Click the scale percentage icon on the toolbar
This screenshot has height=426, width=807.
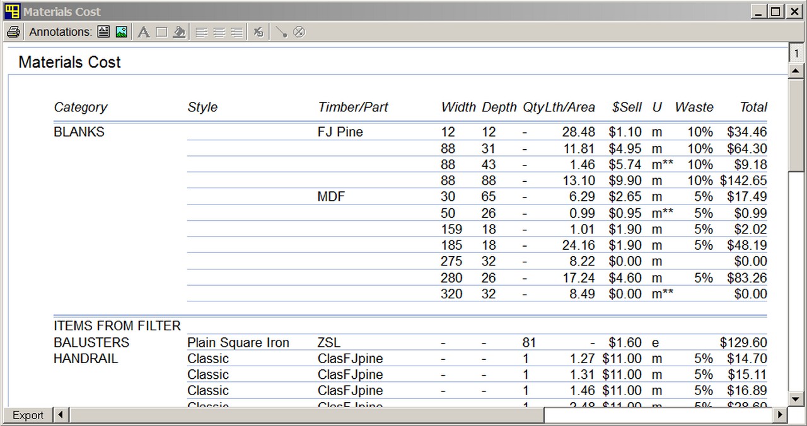click(258, 31)
